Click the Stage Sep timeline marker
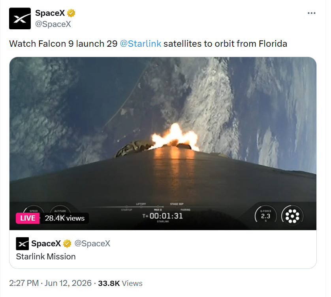 177,205
